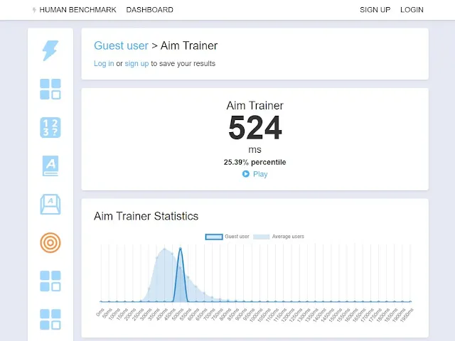
Task: Click SIGN UP in the header
Action: (375, 10)
